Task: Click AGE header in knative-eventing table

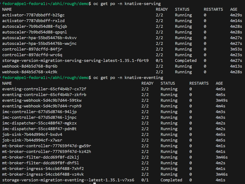Action: (219, 83)
